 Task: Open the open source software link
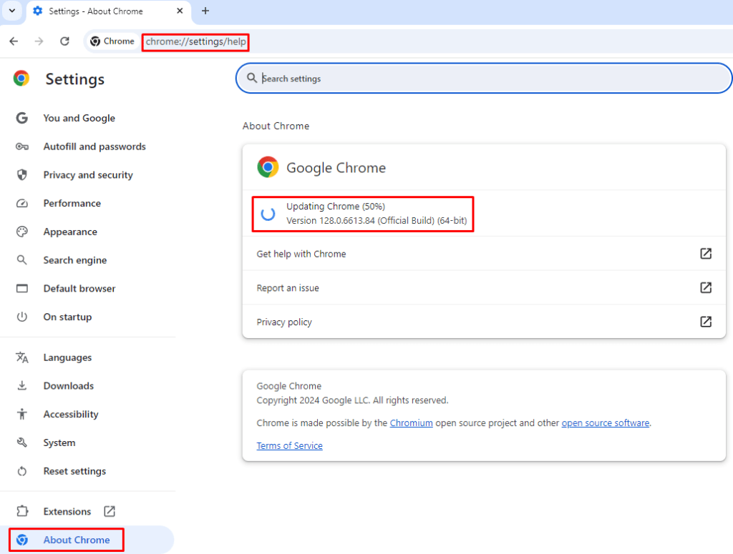605,423
